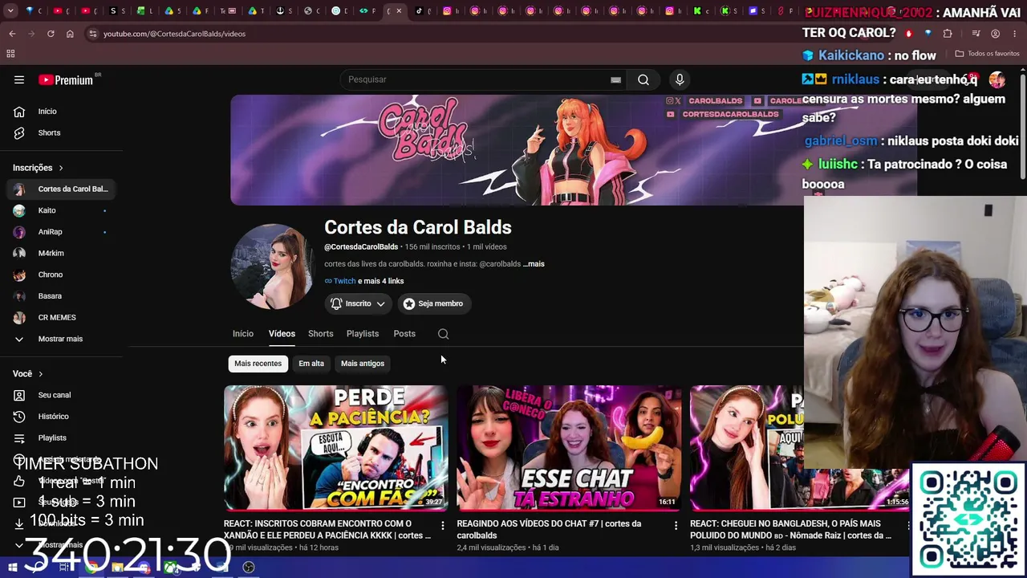1027x578 pixels.
Task: Open browser extensions puzzle icon
Action: click(x=948, y=34)
